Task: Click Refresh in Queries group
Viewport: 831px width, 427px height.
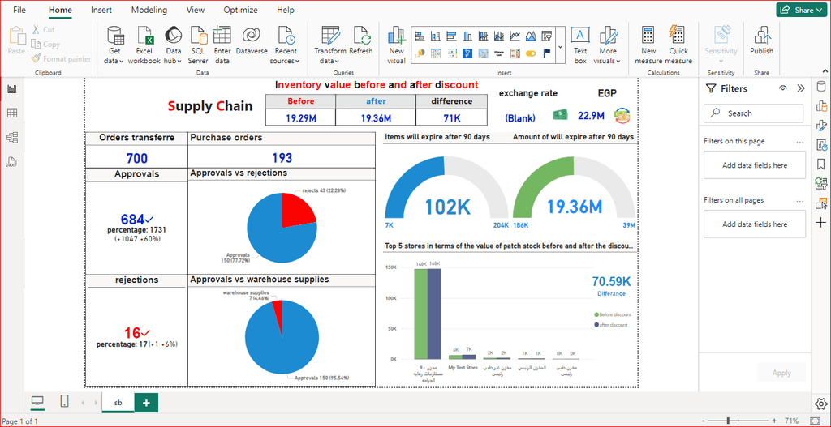Action: [361, 41]
